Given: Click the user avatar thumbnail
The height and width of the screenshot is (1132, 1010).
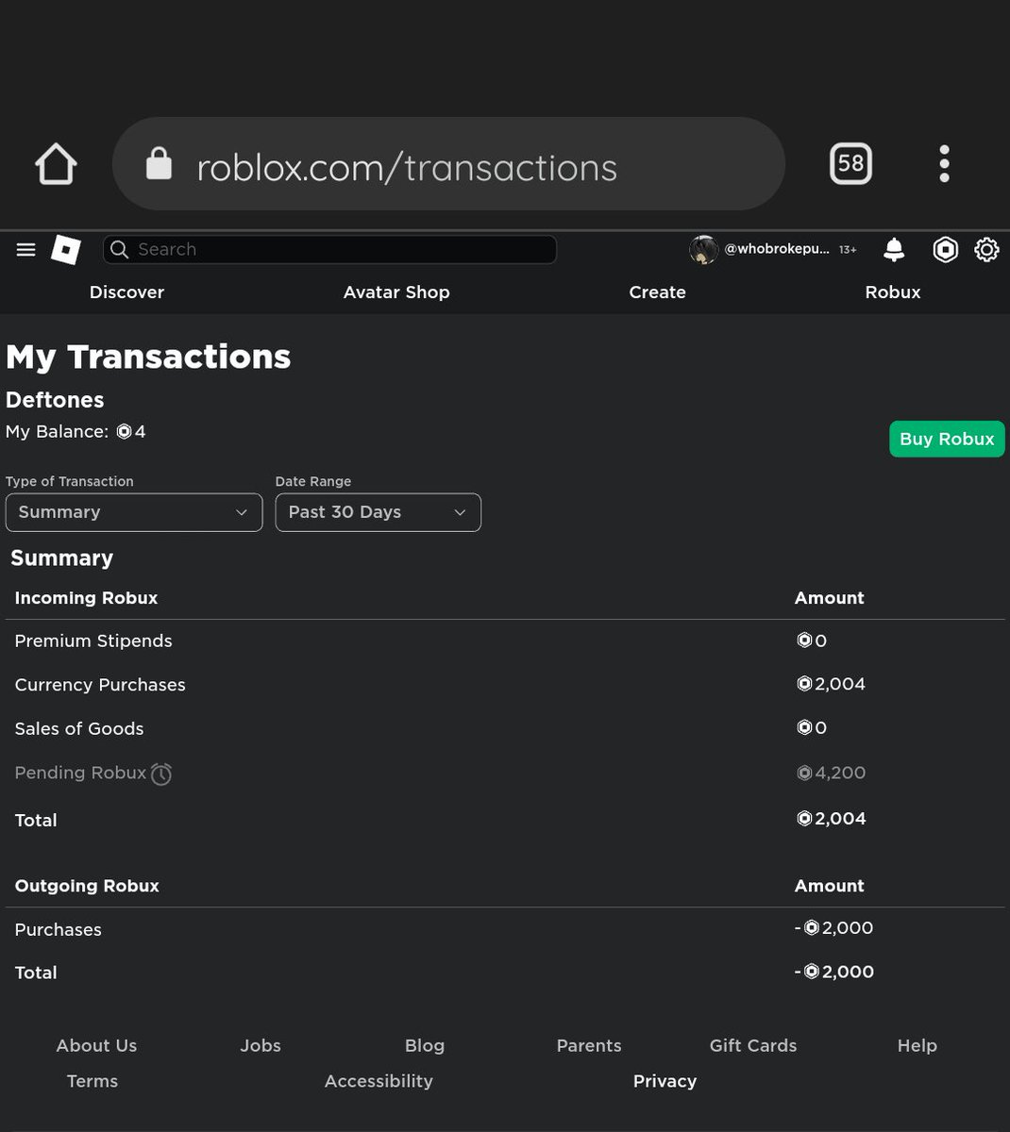Looking at the screenshot, I should point(703,249).
